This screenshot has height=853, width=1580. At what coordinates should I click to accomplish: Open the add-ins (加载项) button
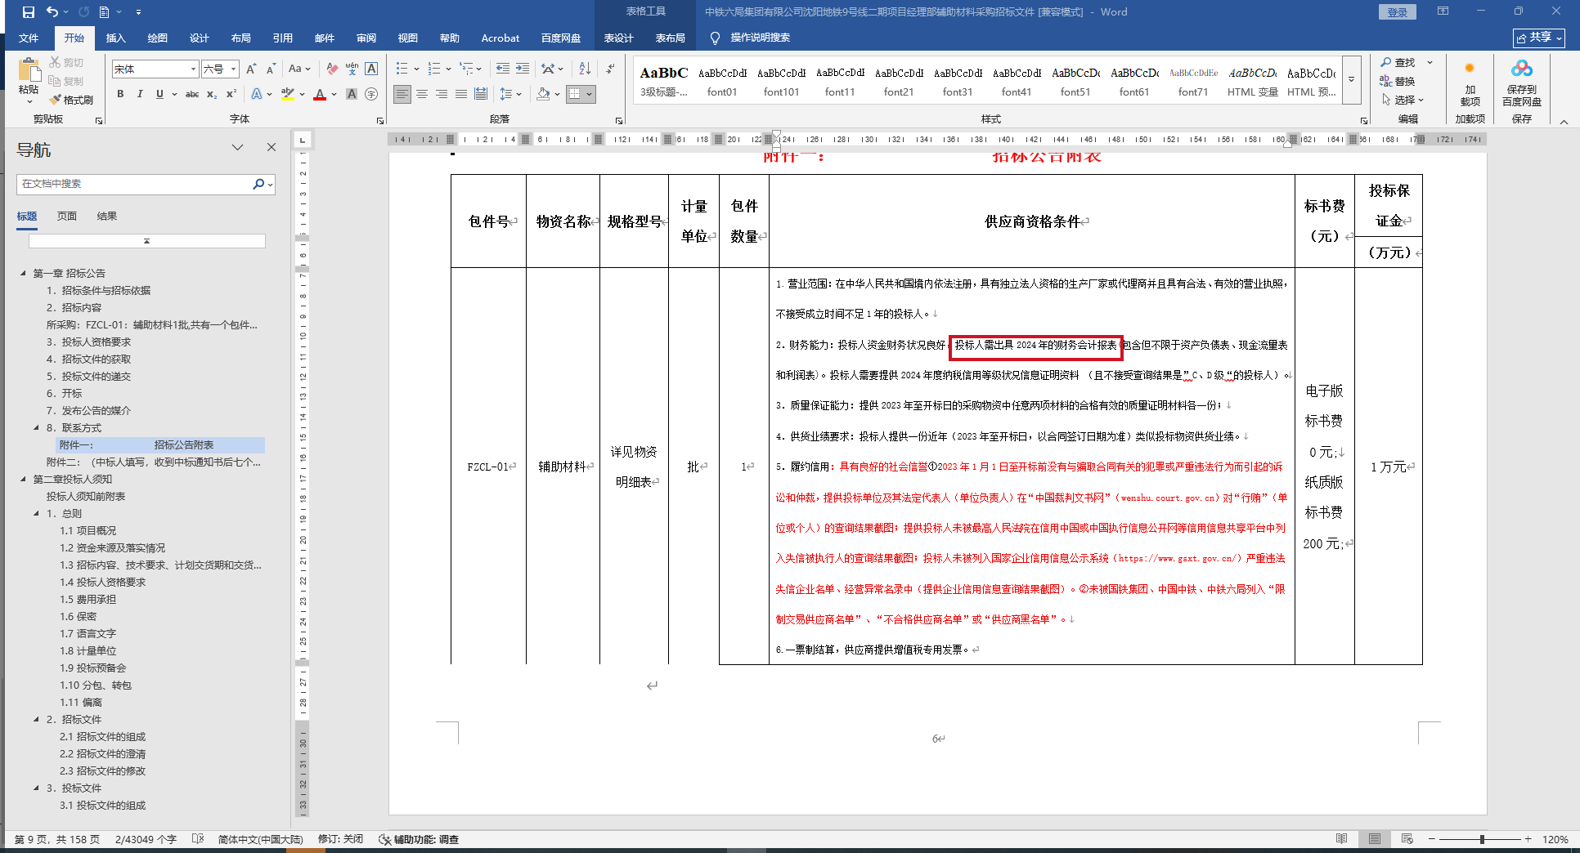(x=1470, y=84)
